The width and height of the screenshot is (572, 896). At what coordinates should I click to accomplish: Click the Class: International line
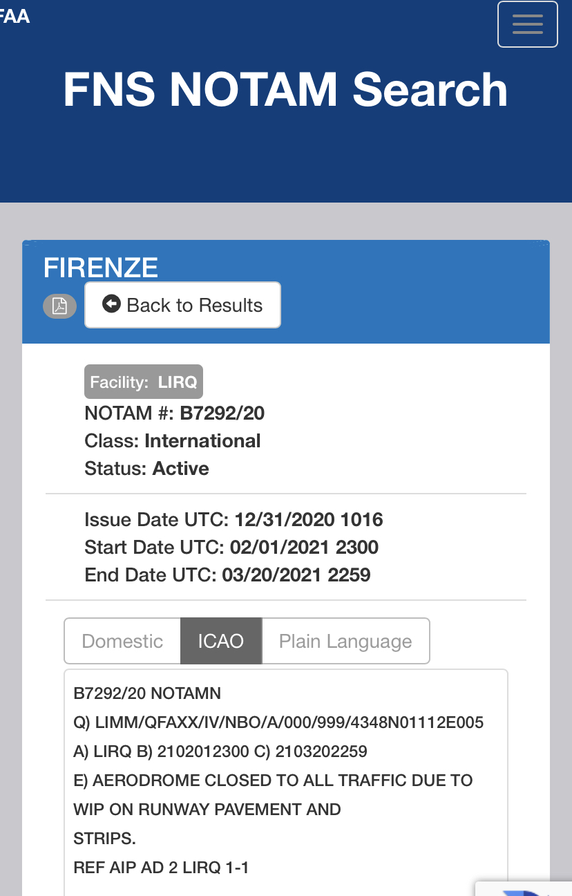(x=172, y=441)
